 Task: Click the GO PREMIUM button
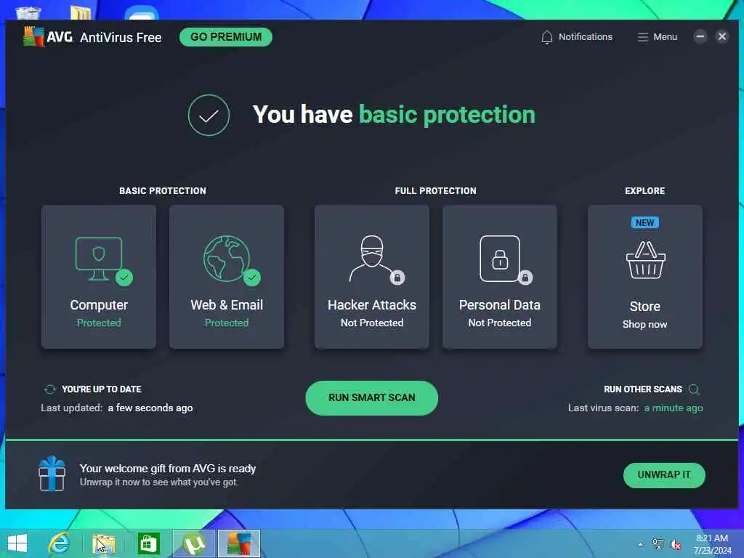tap(226, 37)
